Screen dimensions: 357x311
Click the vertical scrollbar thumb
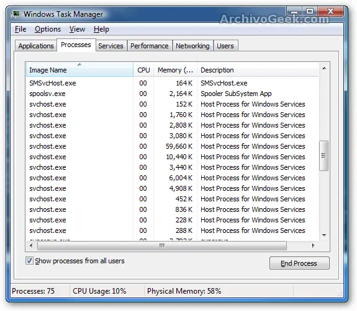pos(323,155)
